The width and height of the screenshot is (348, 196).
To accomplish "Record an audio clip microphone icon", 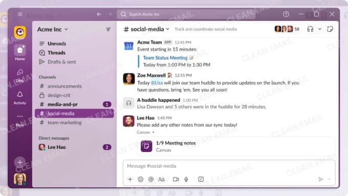I will pyautogui.click(x=186, y=179).
